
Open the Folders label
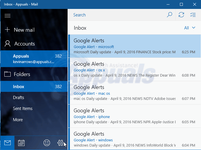(x=22, y=74)
